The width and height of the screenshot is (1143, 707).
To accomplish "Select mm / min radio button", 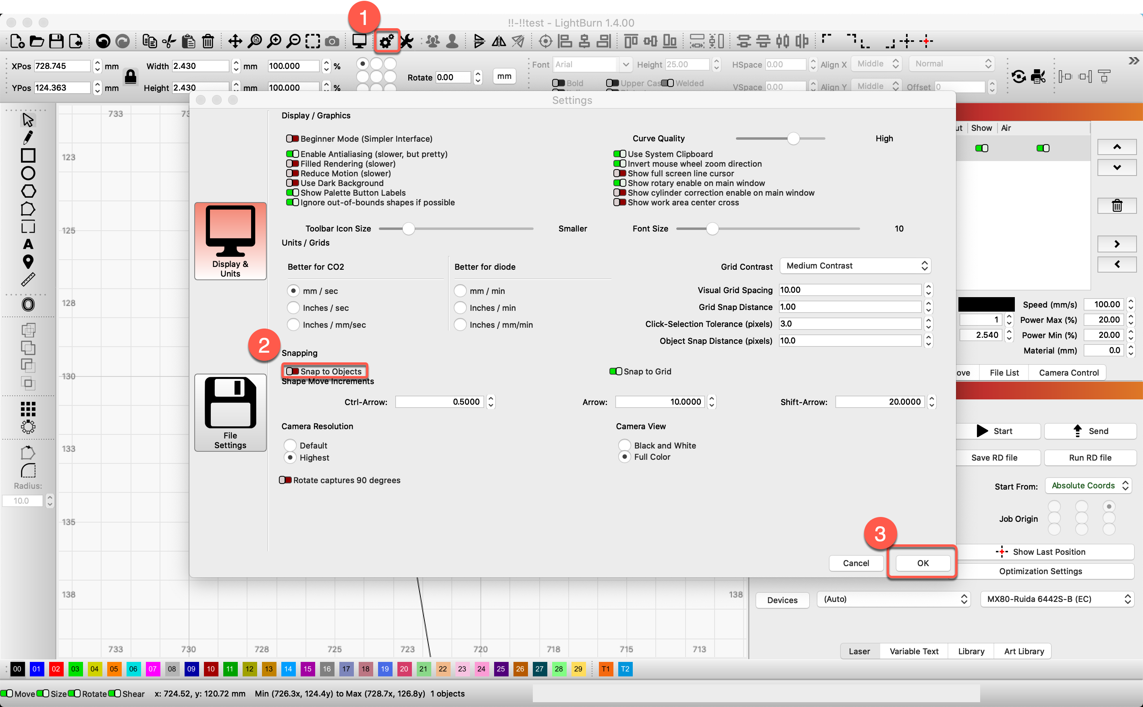I will tap(460, 291).
